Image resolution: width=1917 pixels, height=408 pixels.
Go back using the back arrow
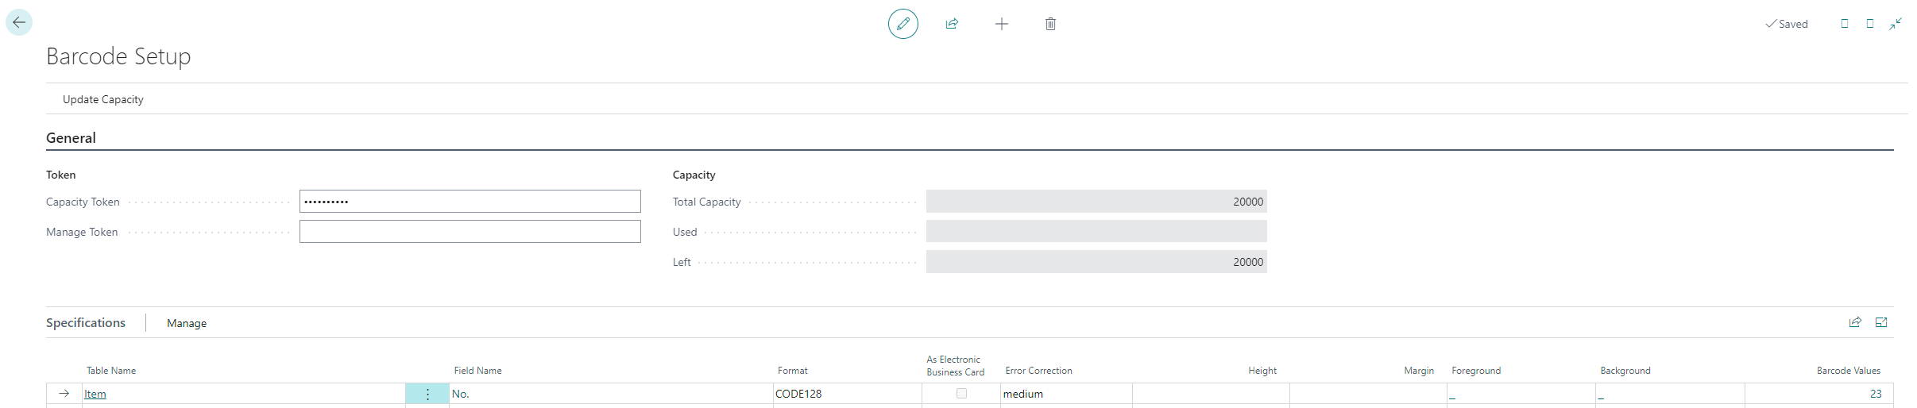[19, 23]
